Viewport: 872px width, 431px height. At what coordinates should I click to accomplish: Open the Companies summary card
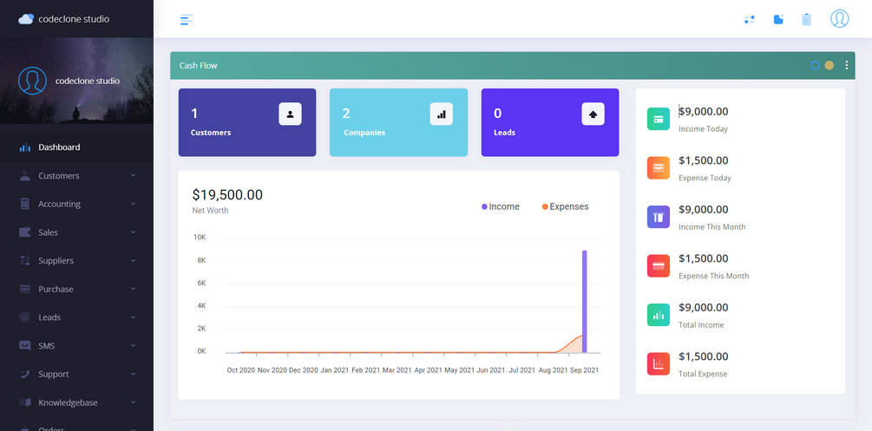pos(399,122)
